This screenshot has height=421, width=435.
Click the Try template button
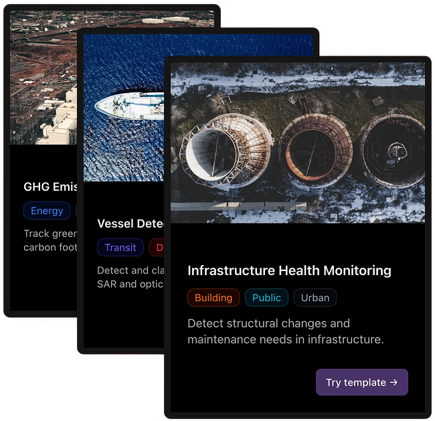362,382
